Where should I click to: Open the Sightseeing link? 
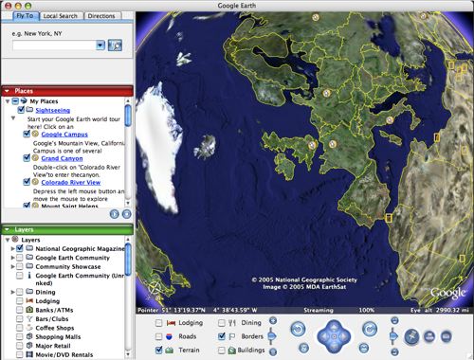coord(53,110)
